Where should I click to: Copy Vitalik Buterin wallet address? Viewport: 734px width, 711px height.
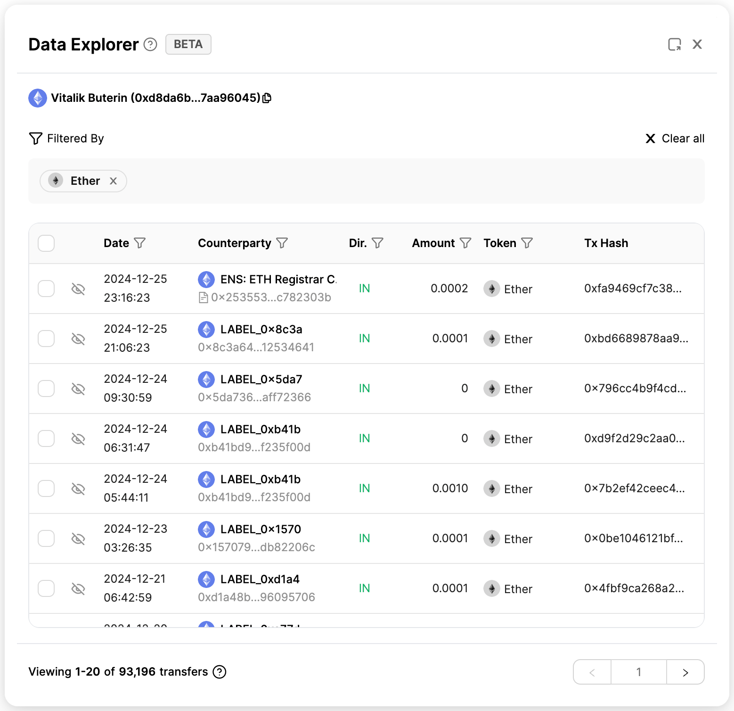click(x=267, y=98)
